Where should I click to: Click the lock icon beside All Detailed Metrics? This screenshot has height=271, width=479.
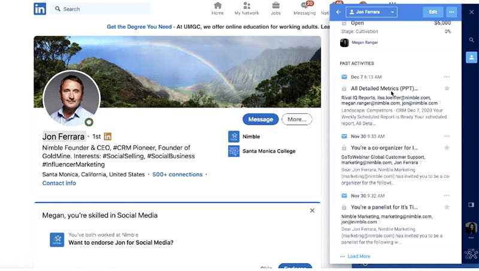[344, 88]
